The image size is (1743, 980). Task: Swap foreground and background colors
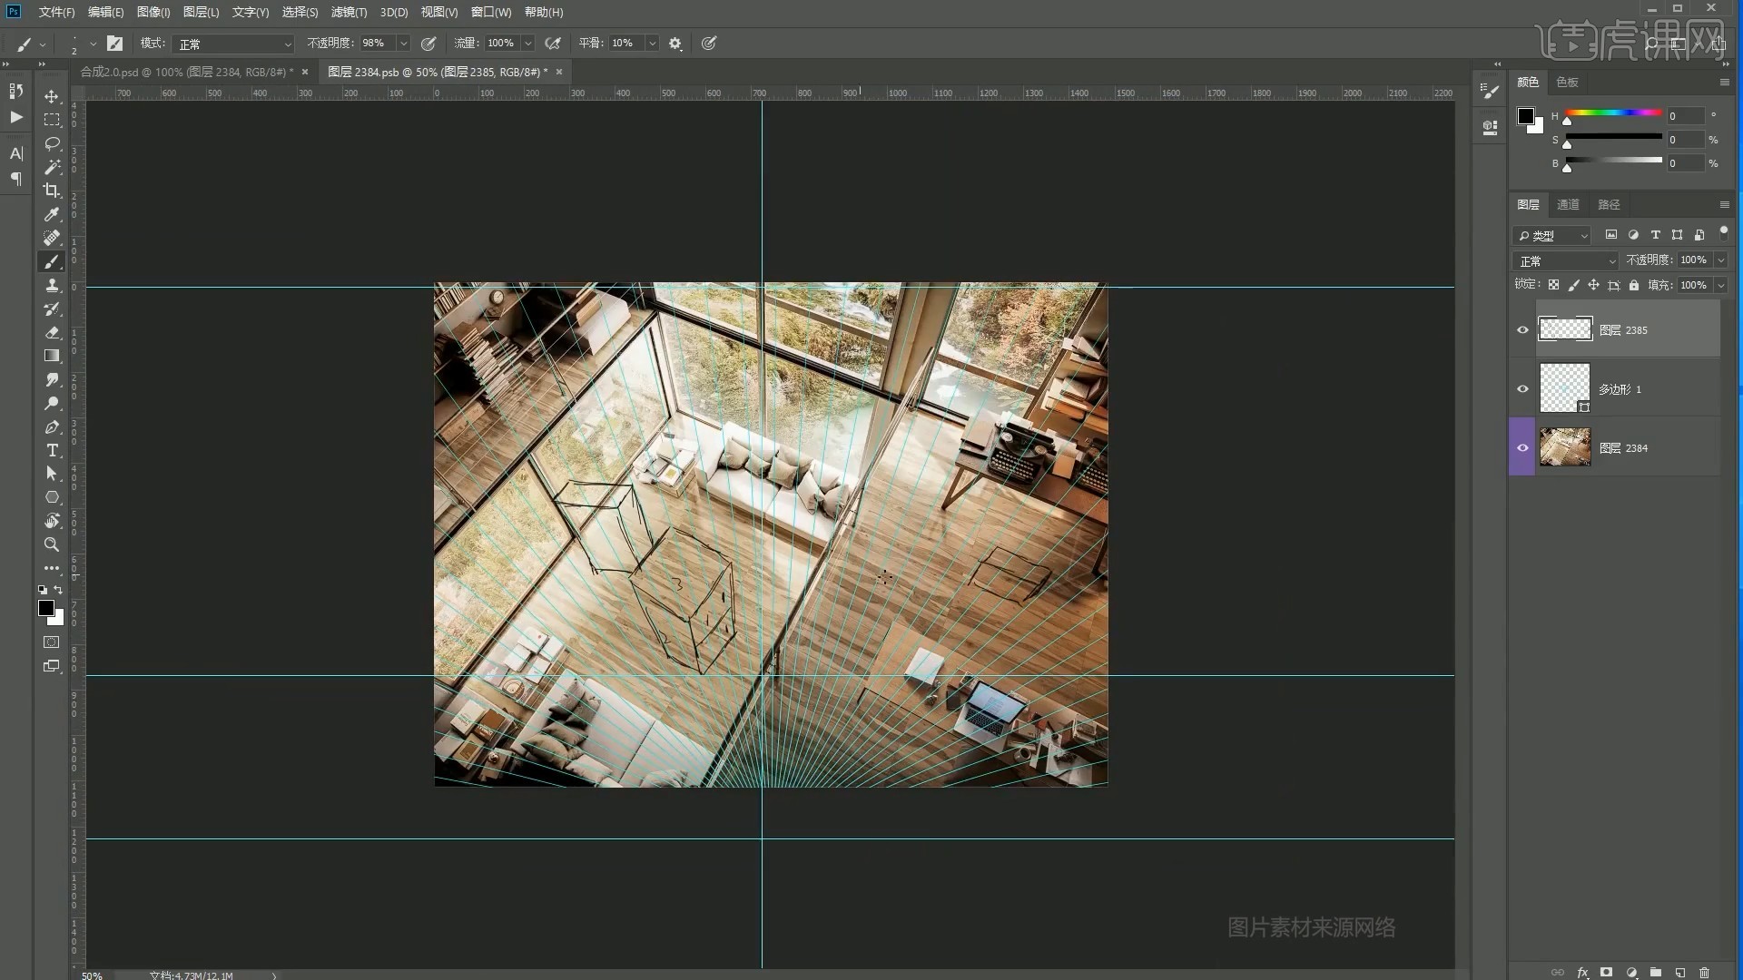59,590
